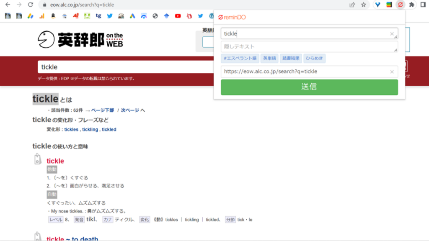Click the 隠しテキスト hidden text field
Image resolution: width=429 pixels, height=241 pixels.
click(x=309, y=47)
